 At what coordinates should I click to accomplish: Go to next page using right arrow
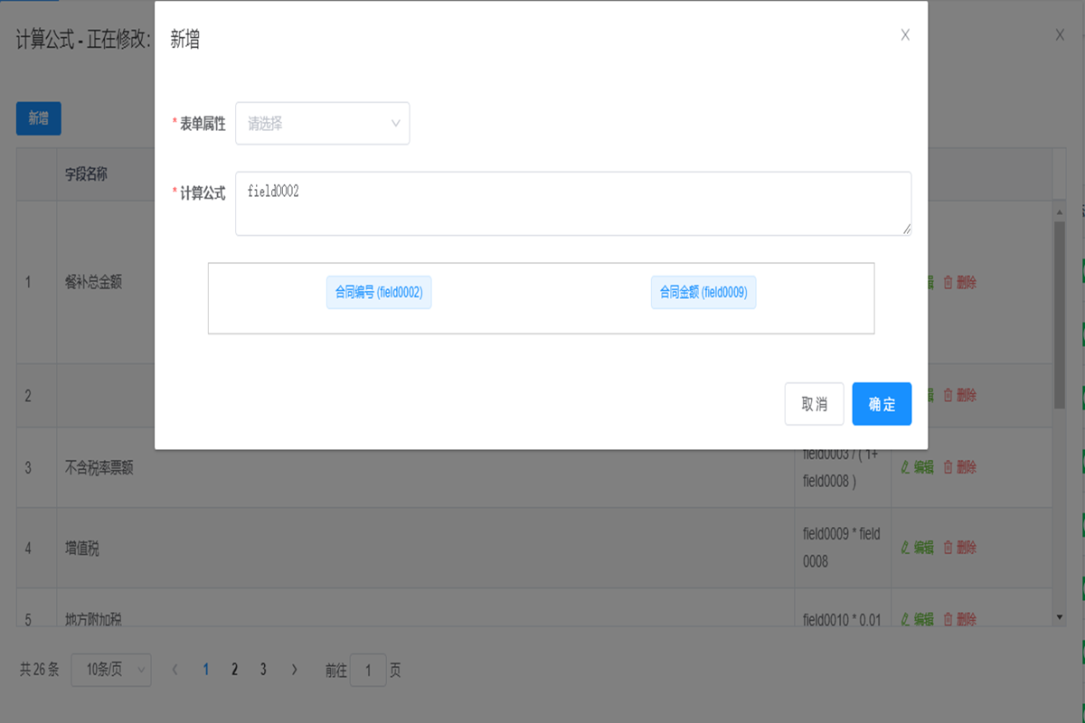tap(294, 670)
